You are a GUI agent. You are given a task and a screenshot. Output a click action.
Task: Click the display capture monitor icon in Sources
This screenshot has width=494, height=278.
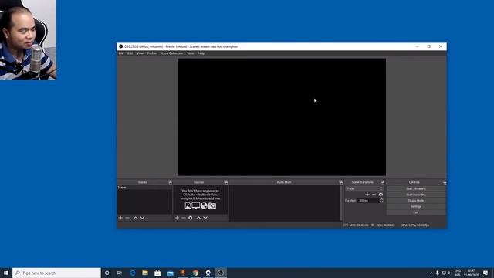pyautogui.click(x=195, y=206)
